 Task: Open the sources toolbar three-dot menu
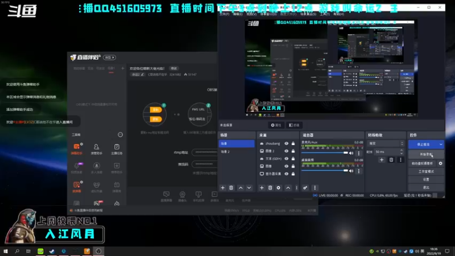tap(296, 188)
